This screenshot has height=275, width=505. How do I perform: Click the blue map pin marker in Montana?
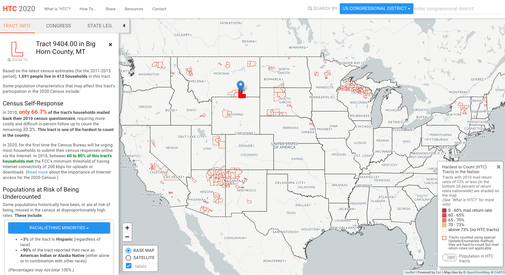click(x=240, y=86)
